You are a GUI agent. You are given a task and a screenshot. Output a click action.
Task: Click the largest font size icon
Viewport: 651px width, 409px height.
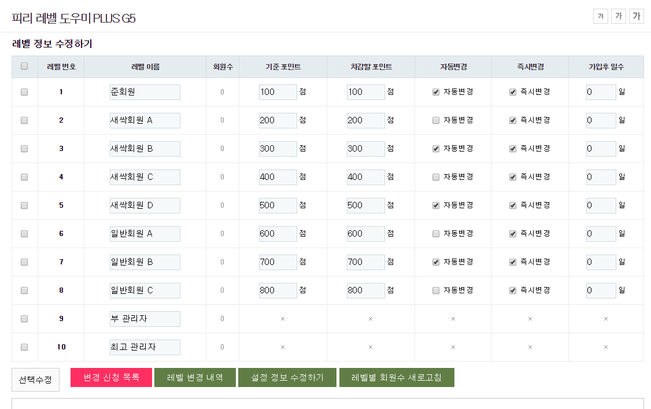(x=637, y=16)
